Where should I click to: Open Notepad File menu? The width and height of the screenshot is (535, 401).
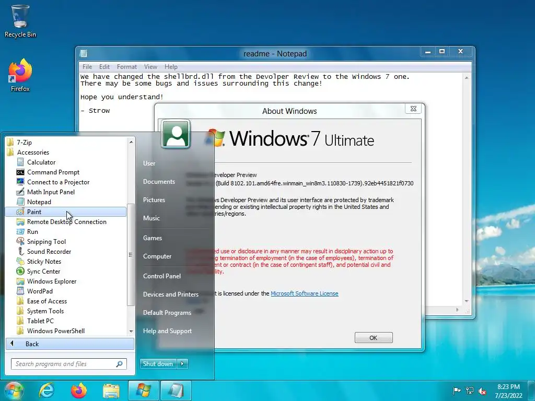pos(87,67)
